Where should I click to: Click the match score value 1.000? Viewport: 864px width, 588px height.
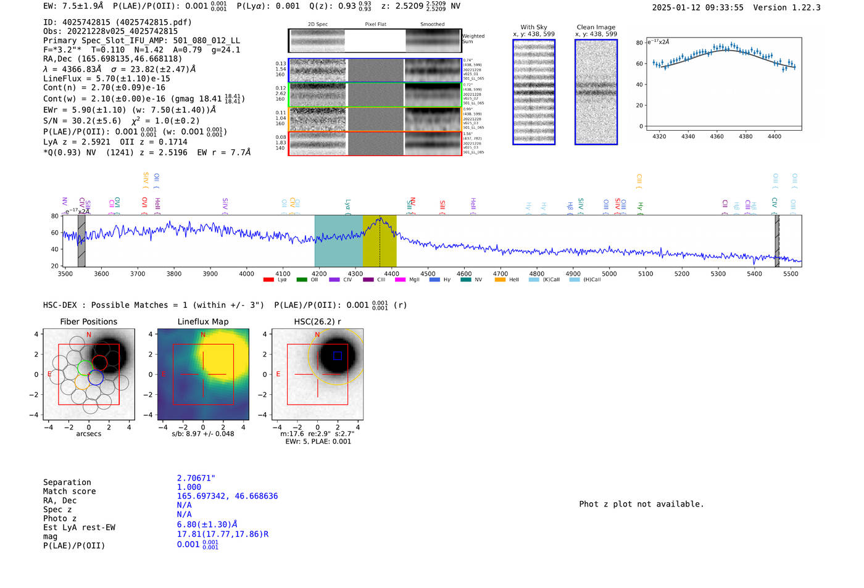click(x=189, y=487)
